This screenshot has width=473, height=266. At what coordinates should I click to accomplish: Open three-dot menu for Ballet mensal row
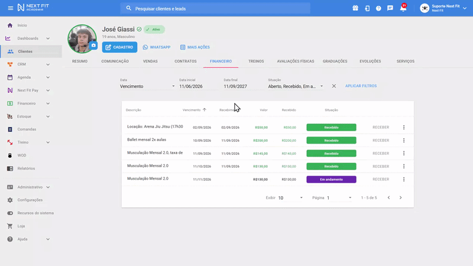click(404, 141)
